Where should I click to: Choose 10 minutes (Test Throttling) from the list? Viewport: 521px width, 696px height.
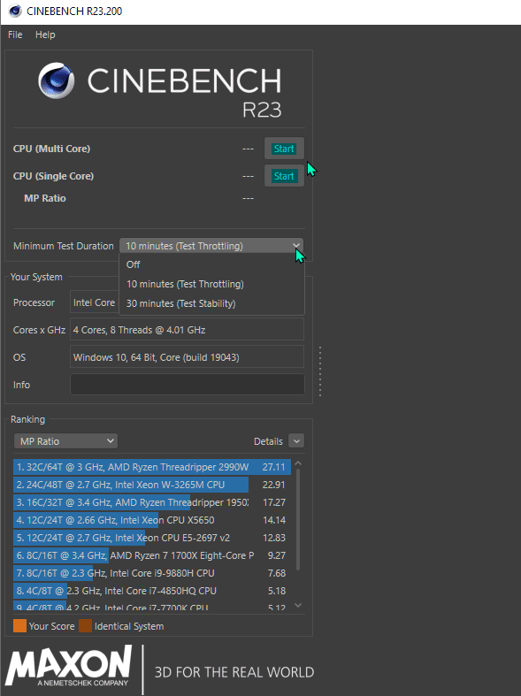pos(211,284)
